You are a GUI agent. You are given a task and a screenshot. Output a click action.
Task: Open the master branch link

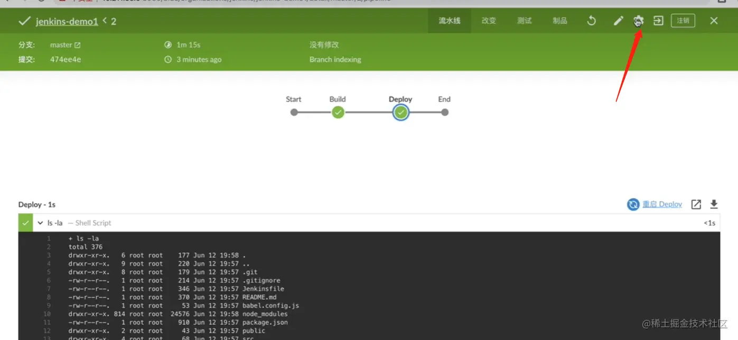click(x=66, y=45)
